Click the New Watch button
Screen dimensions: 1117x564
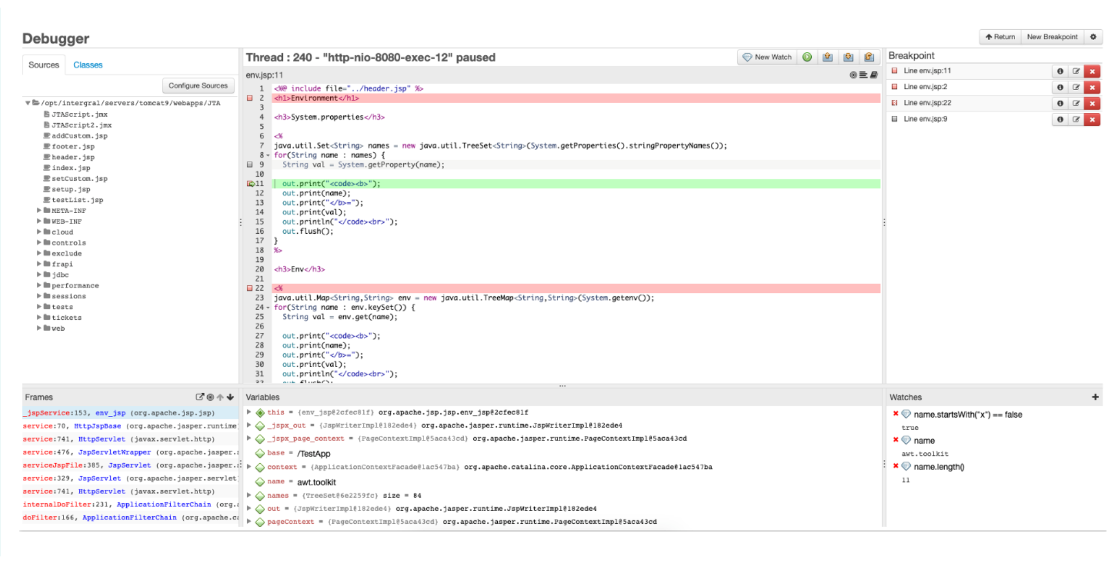(x=767, y=57)
